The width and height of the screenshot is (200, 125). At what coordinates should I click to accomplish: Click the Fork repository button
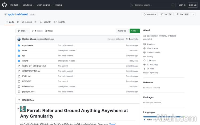coord(166,14)
